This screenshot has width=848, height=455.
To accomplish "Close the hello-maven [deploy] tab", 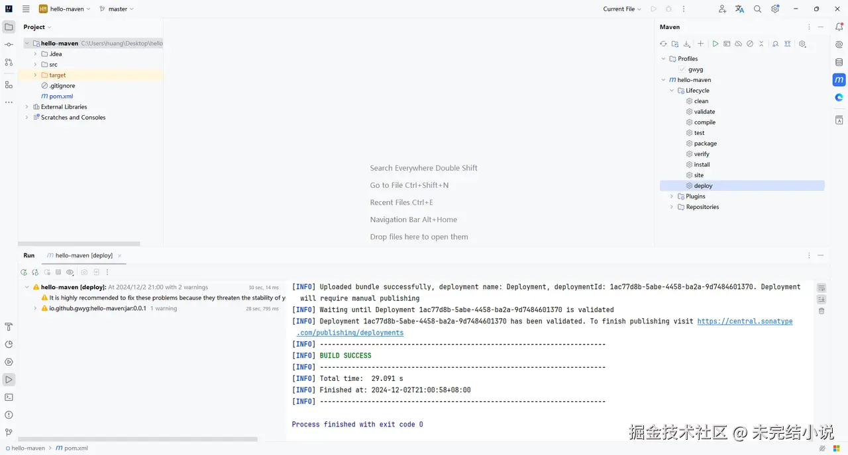I will click(120, 255).
